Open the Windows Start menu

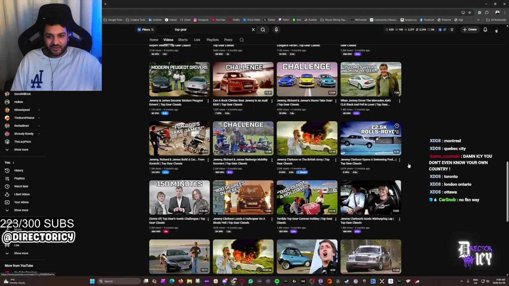point(92,281)
